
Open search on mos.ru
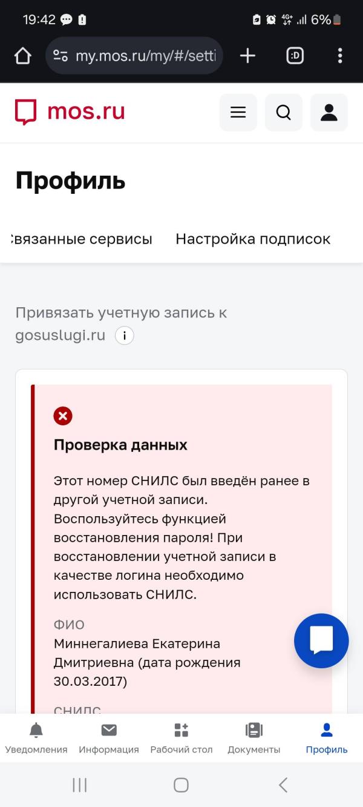pyautogui.click(x=283, y=112)
